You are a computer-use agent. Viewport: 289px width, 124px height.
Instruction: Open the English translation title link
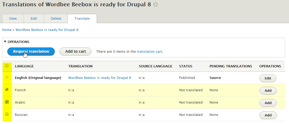tap(100, 78)
